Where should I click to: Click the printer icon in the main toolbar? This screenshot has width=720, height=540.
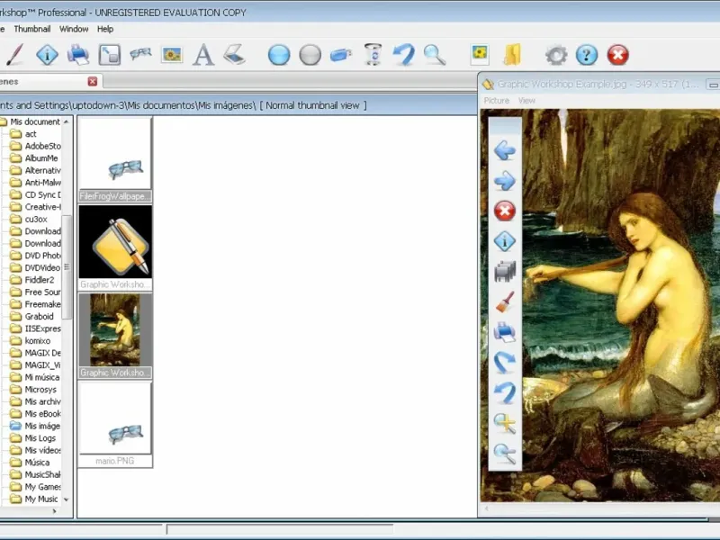click(78, 55)
